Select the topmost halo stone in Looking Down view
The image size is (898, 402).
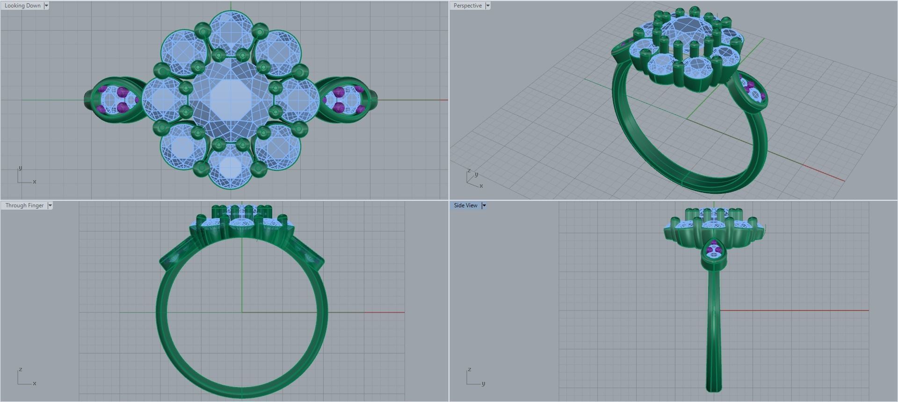click(231, 33)
